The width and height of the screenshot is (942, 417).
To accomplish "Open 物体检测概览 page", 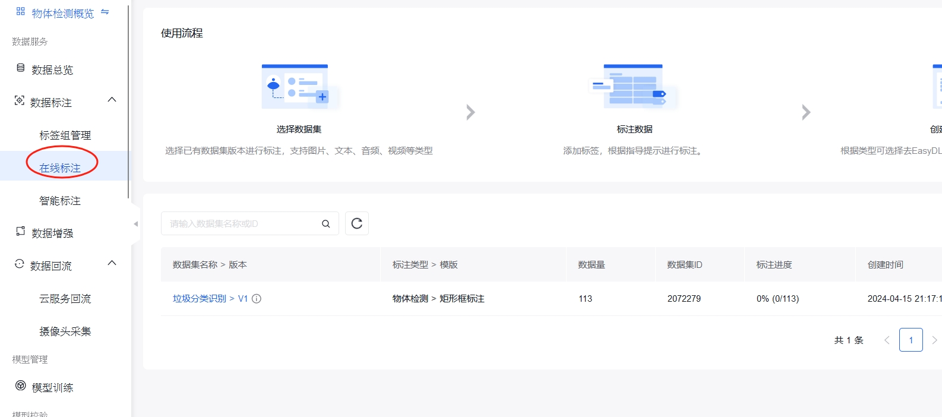I will pos(63,13).
